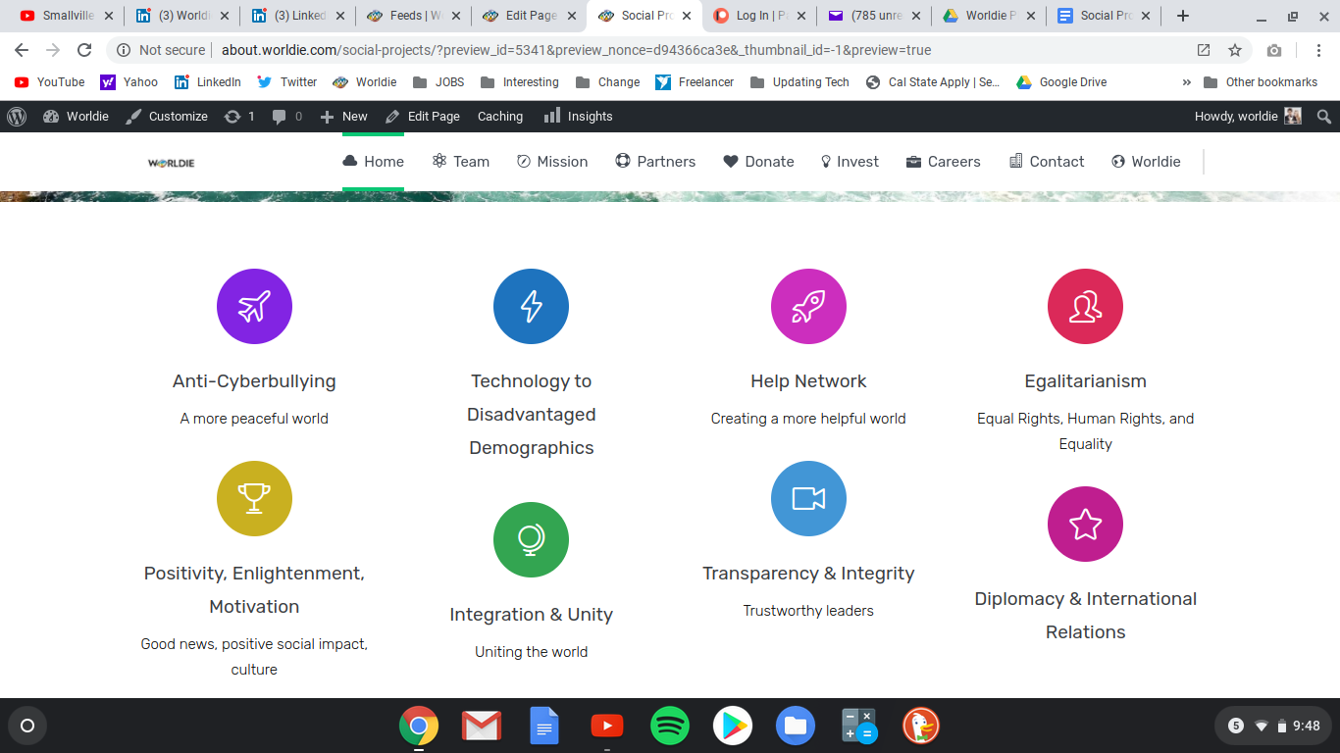Click the purple airplane Anti-Cyberbullying icon
1340x753 pixels.
[x=254, y=306]
